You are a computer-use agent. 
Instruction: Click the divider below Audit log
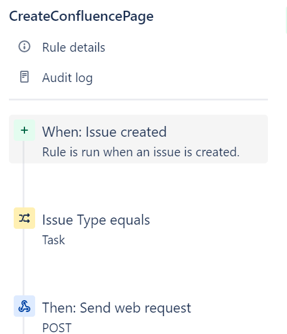[x=138, y=99]
